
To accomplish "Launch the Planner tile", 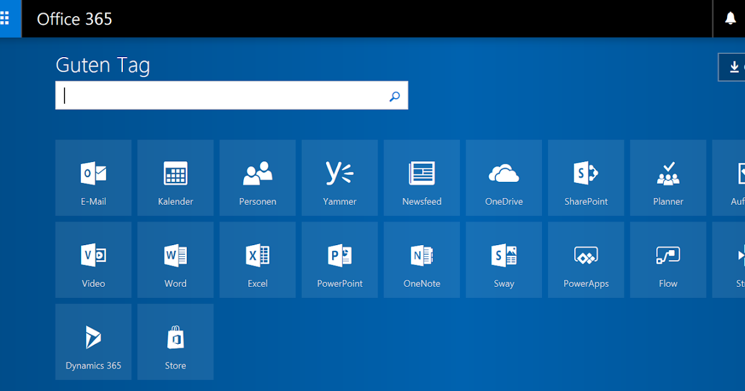I will click(x=668, y=178).
